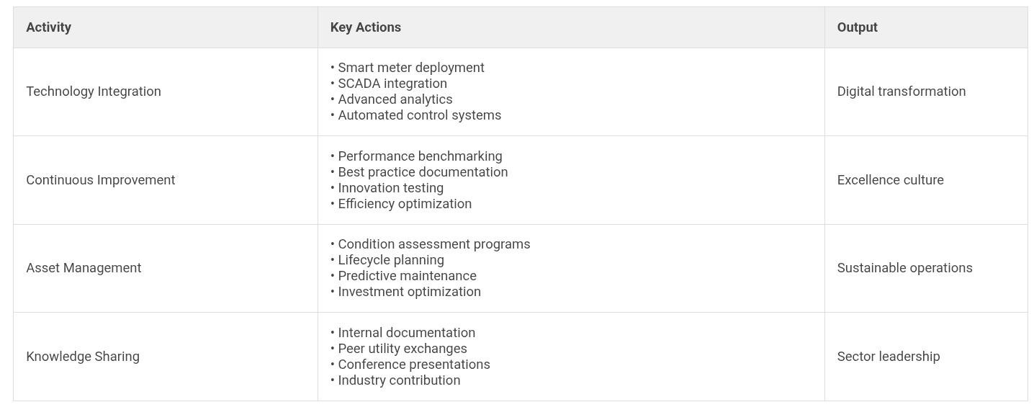This screenshot has width=1034, height=420.
Task: Click the Condition assessment programs line
Action: pos(433,244)
